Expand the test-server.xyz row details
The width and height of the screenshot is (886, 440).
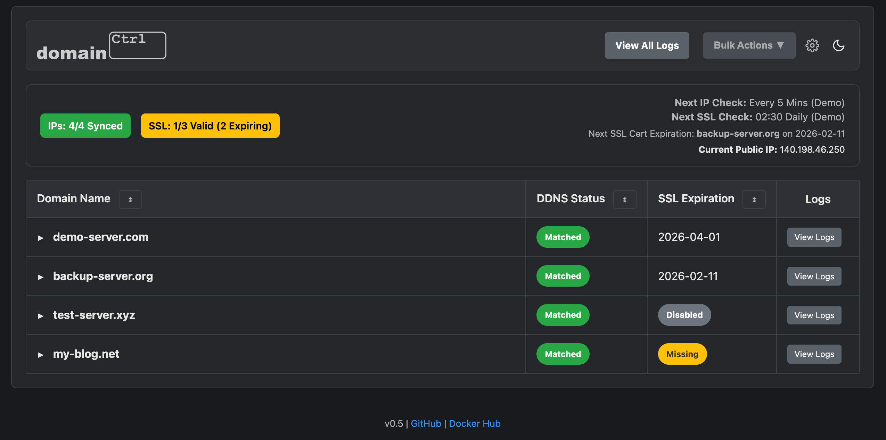41,316
